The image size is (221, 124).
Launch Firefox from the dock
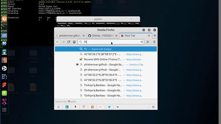4,19
